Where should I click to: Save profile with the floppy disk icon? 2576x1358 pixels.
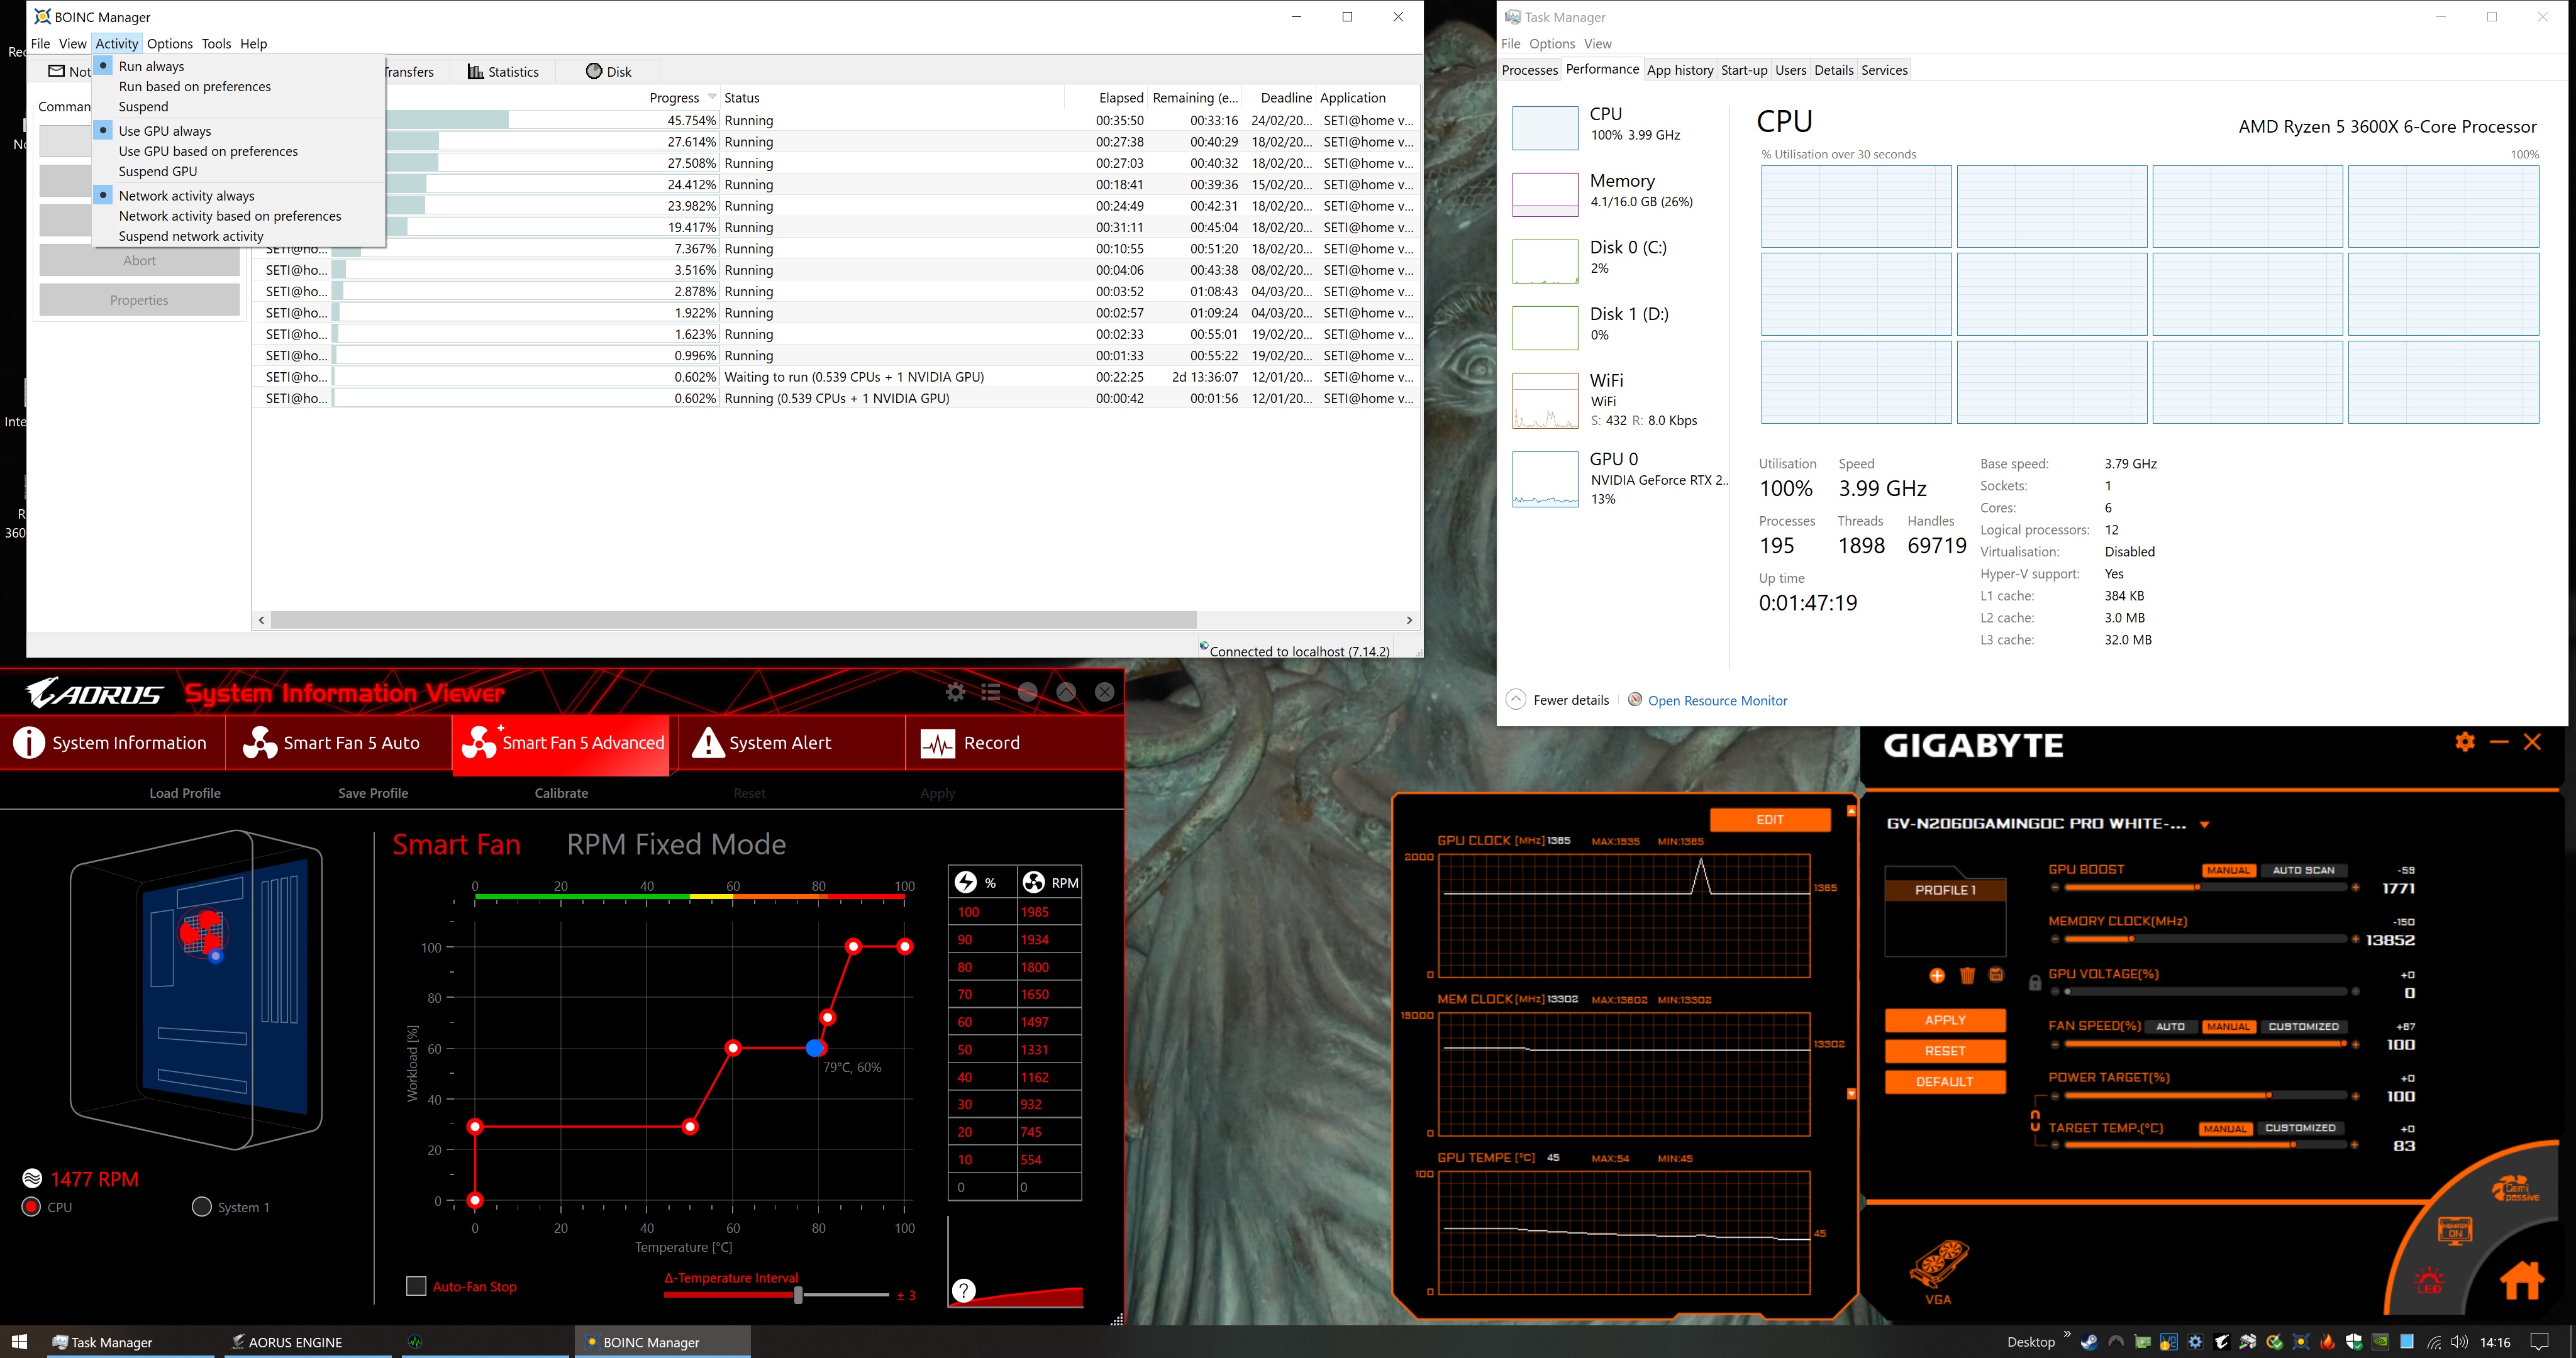(1996, 975)
